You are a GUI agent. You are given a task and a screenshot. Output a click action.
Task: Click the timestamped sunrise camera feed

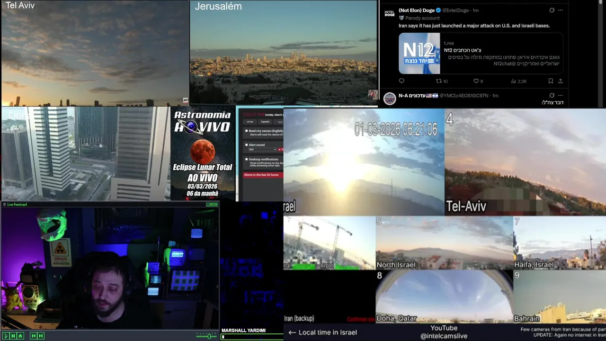tap(364, 162)
